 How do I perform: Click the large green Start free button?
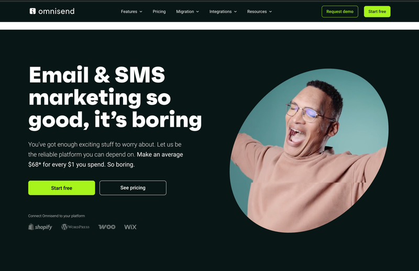pyautogui.click(x=62, y=188)
